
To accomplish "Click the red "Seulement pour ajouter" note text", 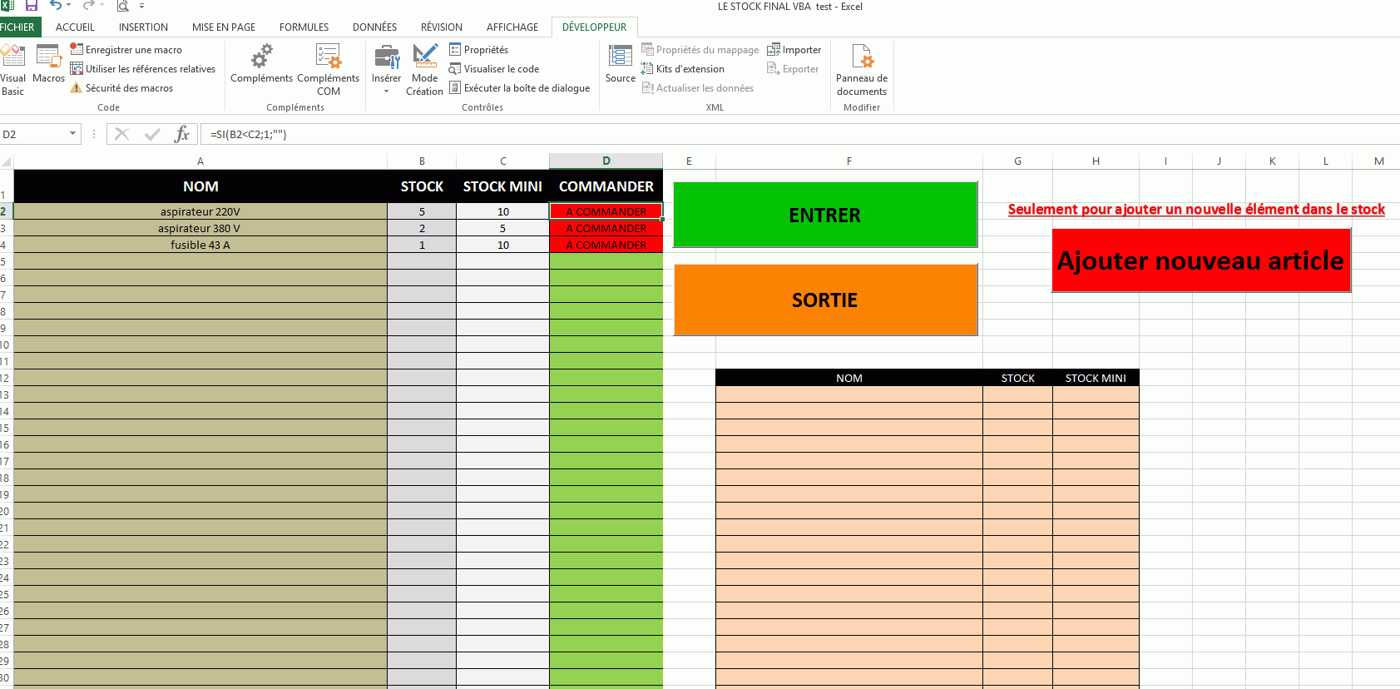I will click(1196, 209).
